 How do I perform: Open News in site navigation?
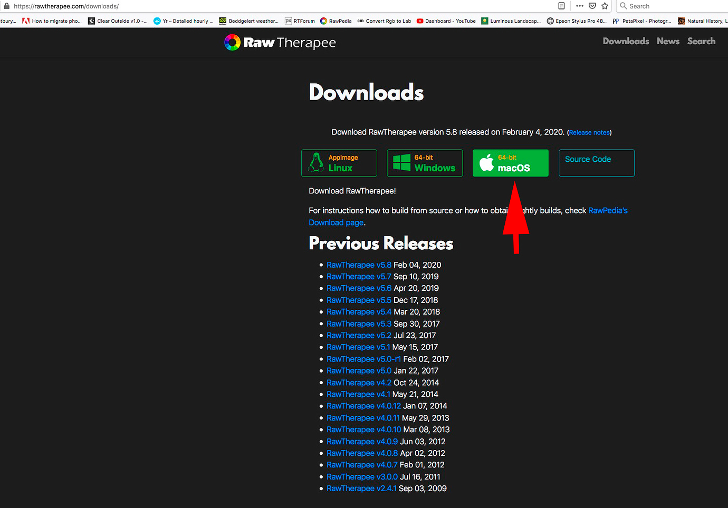coord(668,41)
